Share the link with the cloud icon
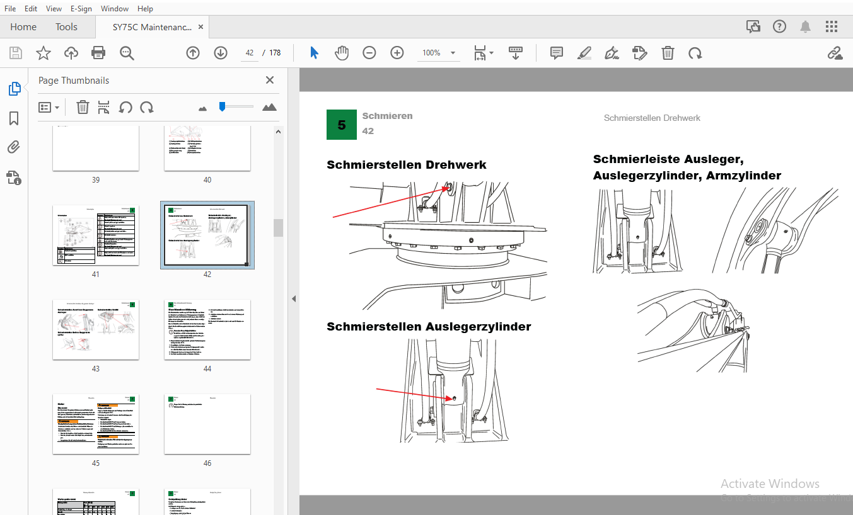 (x=835, y=53)
